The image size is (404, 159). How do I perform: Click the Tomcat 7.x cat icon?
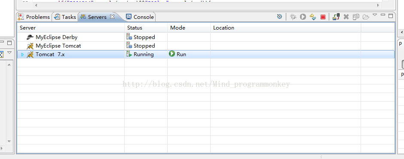point(30,54)
